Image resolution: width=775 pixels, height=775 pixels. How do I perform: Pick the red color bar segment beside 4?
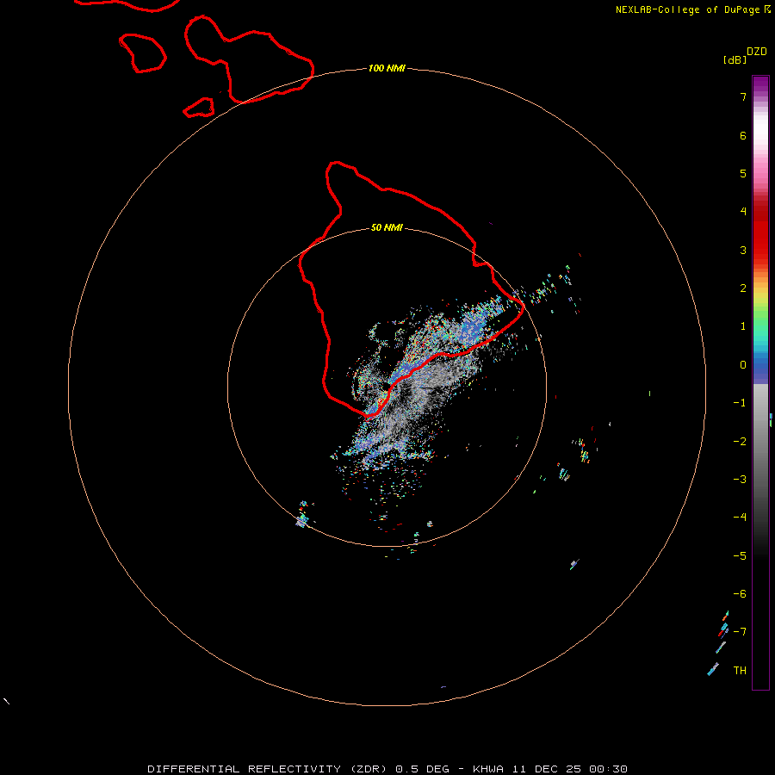760,212
